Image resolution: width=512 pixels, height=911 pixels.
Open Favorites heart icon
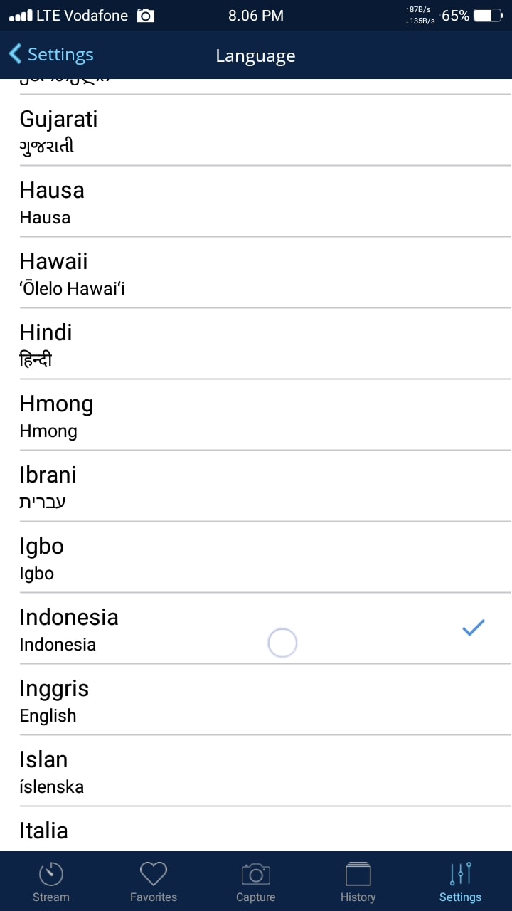154,874
